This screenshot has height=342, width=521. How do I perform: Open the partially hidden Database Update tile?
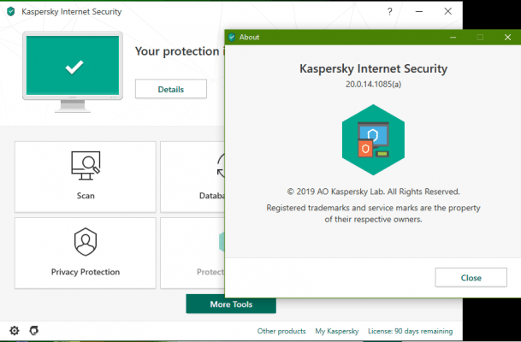click(192, 176)
